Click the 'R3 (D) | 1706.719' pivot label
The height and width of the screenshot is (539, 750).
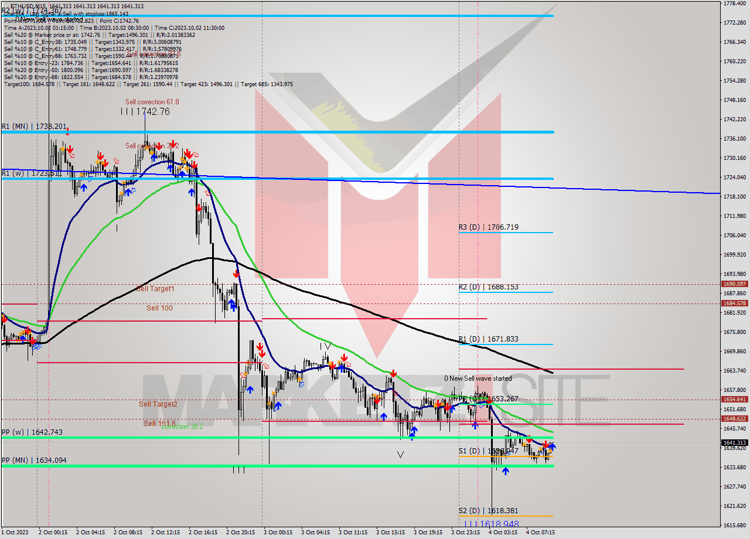pos(489,227)
